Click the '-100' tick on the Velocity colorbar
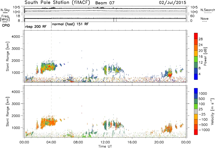Screen dimensions: 215x148 pos(203,119)
